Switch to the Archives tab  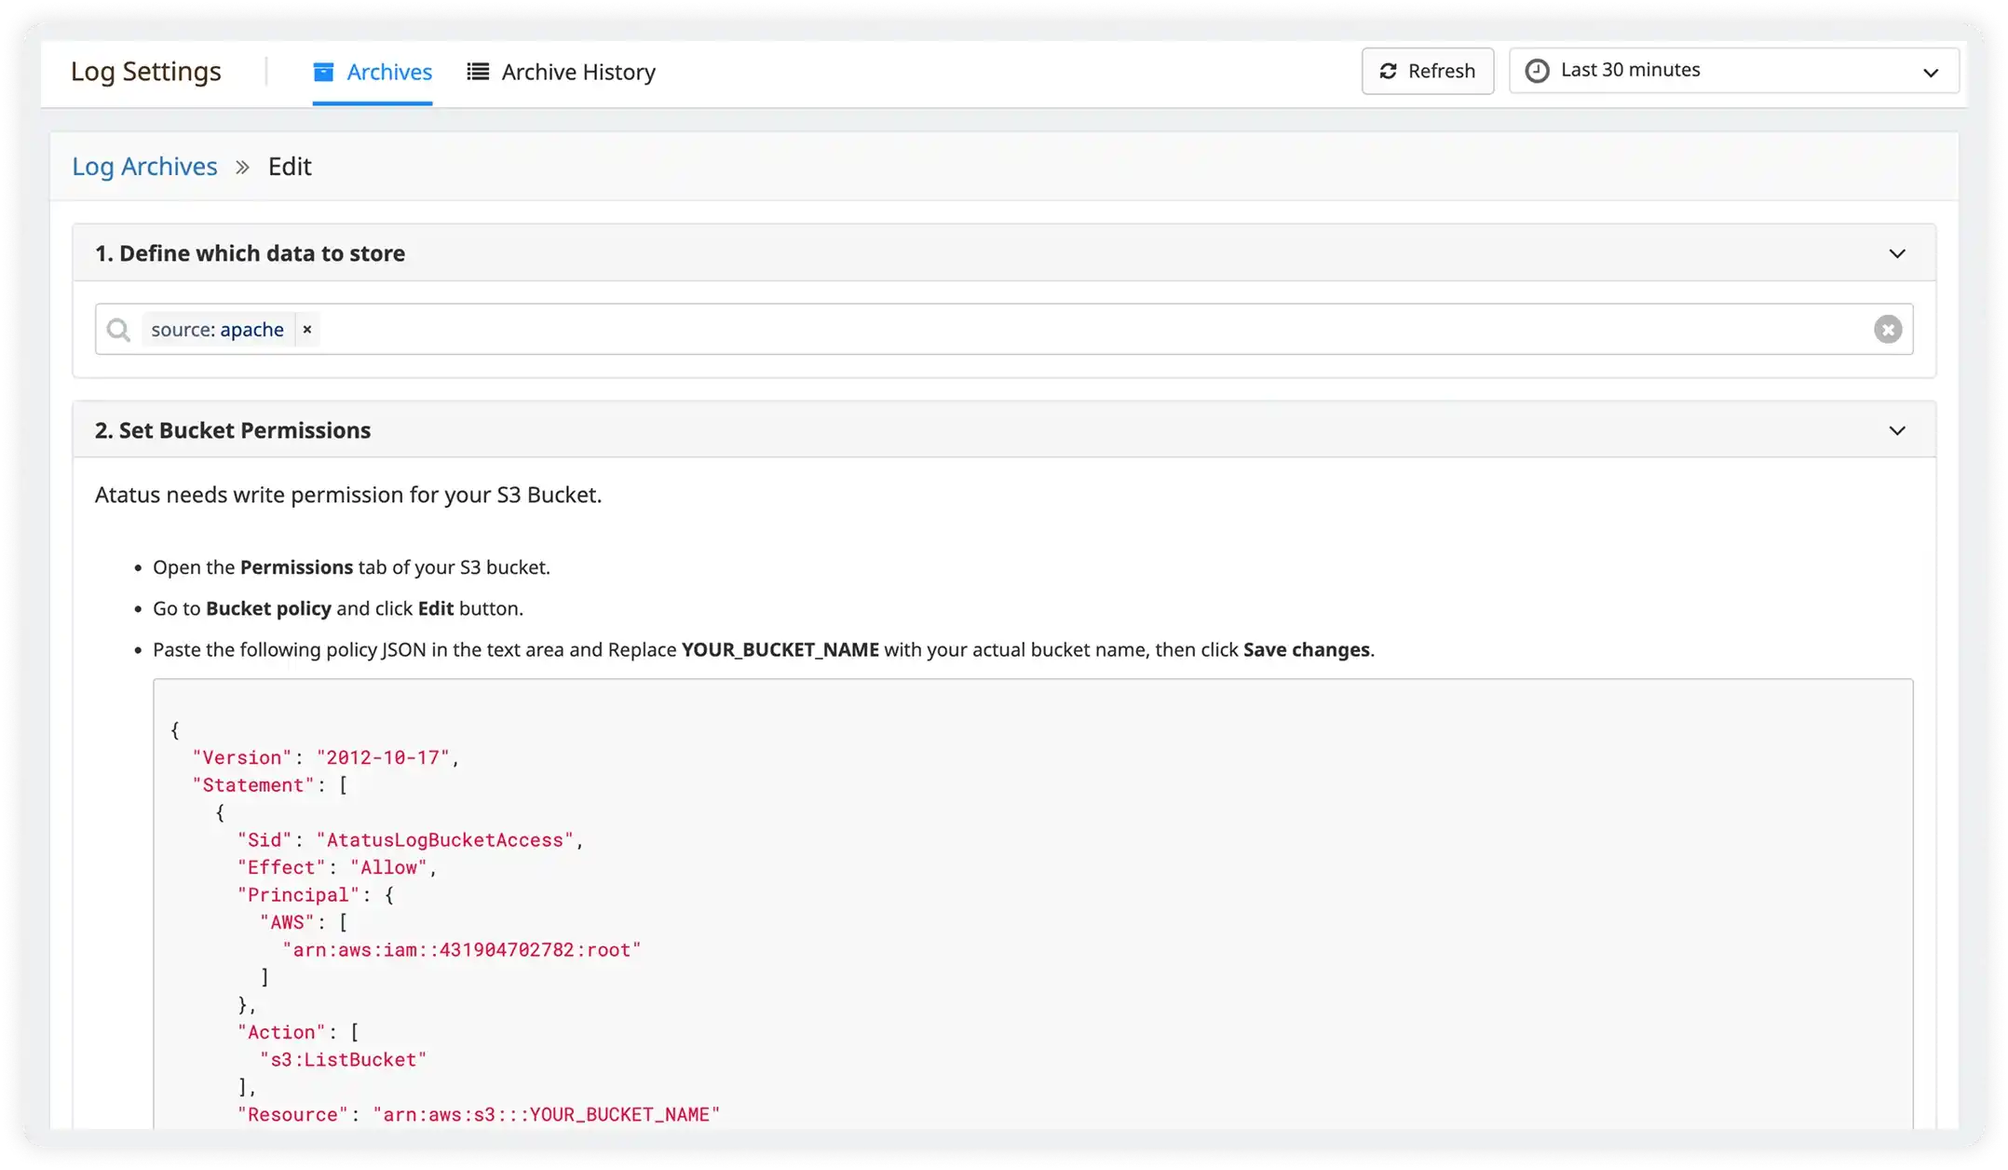(x=387, y=71)
